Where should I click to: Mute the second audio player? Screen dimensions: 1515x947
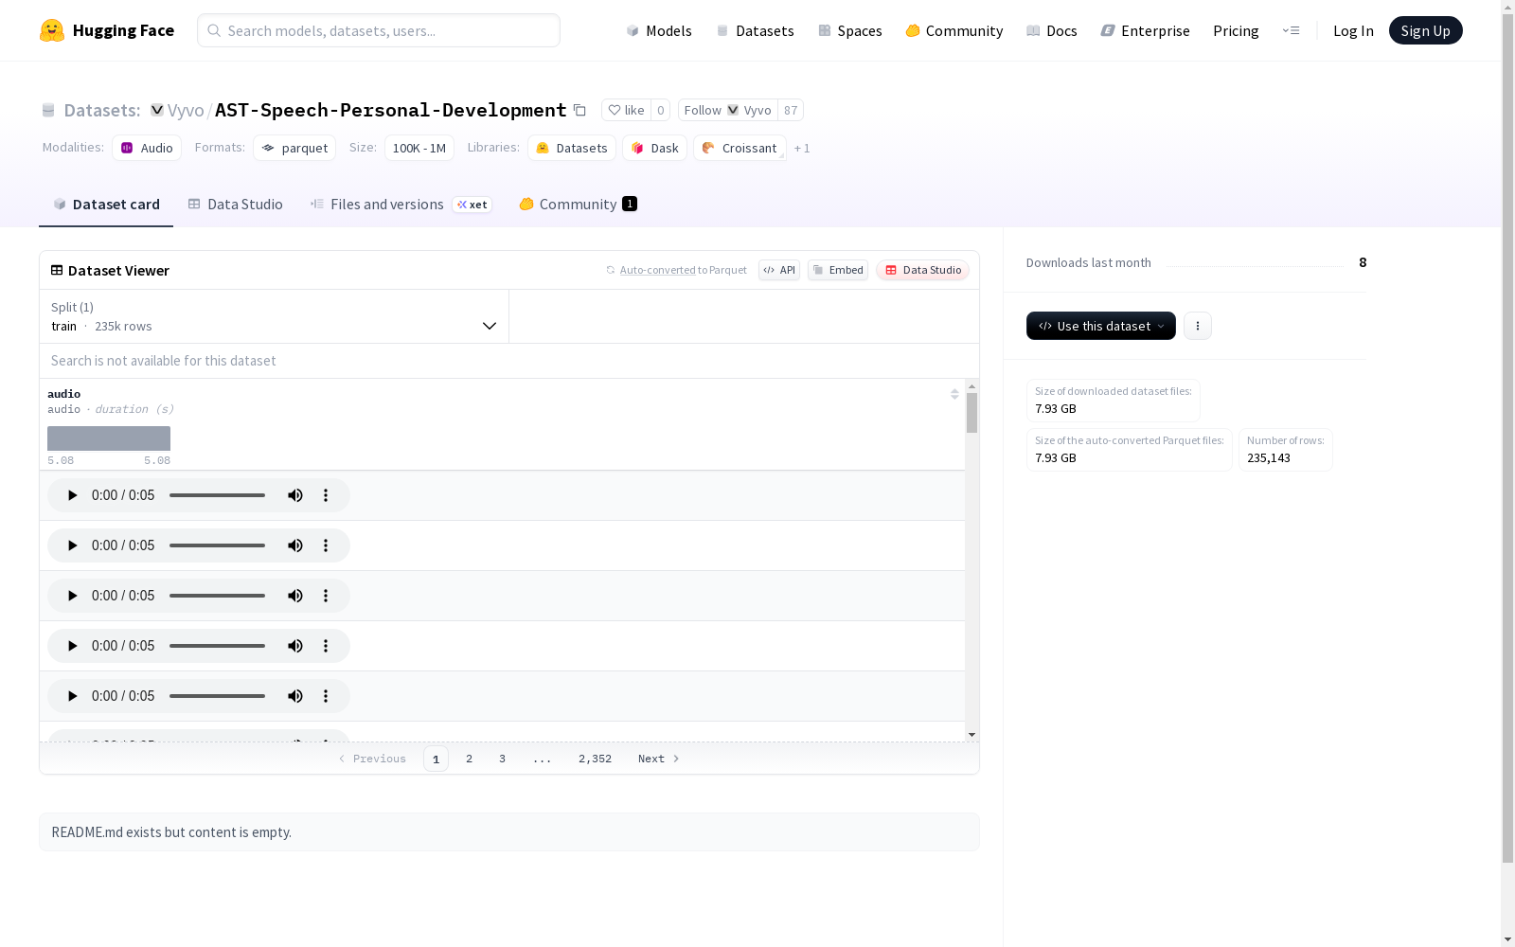click(295, 545)
